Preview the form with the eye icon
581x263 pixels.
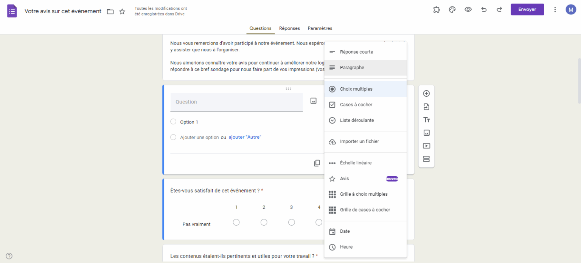pos(468,9)
